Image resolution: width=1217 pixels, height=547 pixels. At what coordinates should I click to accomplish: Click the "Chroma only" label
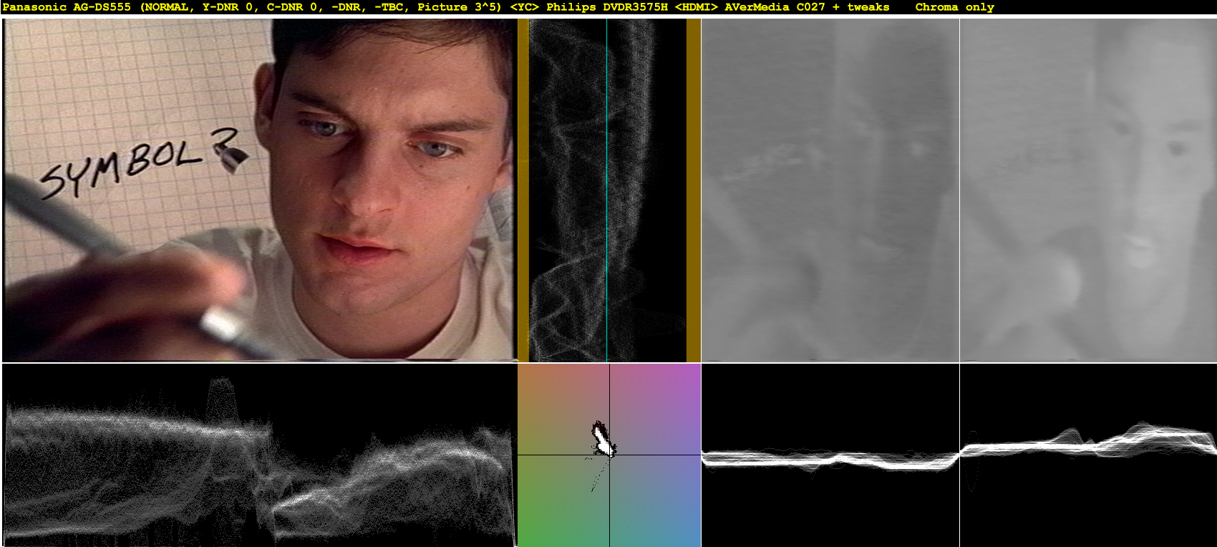[x=954, y=7]
